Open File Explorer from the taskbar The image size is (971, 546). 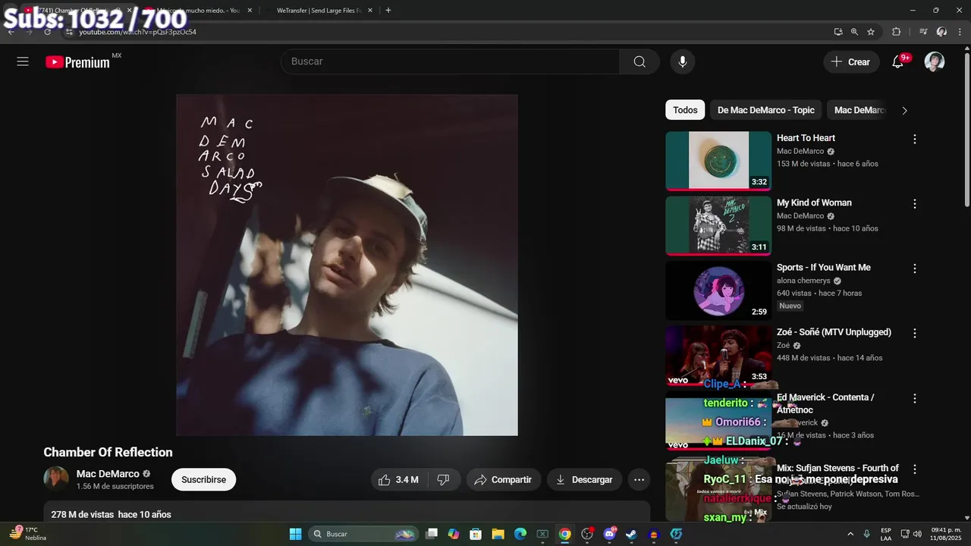point(498,534)
